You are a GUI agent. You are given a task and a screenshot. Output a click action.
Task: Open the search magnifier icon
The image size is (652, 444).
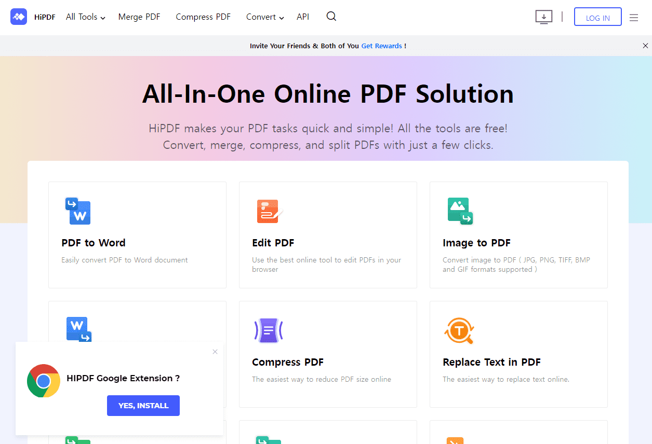coord(331,17)
